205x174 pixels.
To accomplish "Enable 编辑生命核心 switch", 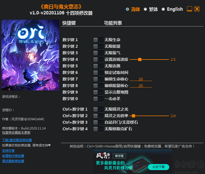I will pyautogui.click(x=98, y=79).
